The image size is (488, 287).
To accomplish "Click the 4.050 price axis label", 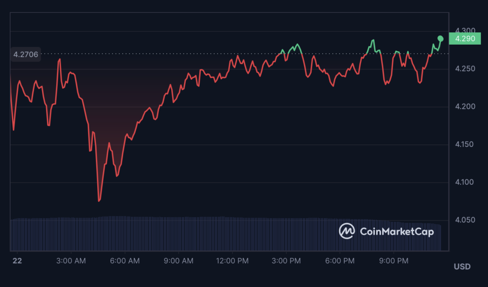I will pos(465,220).
